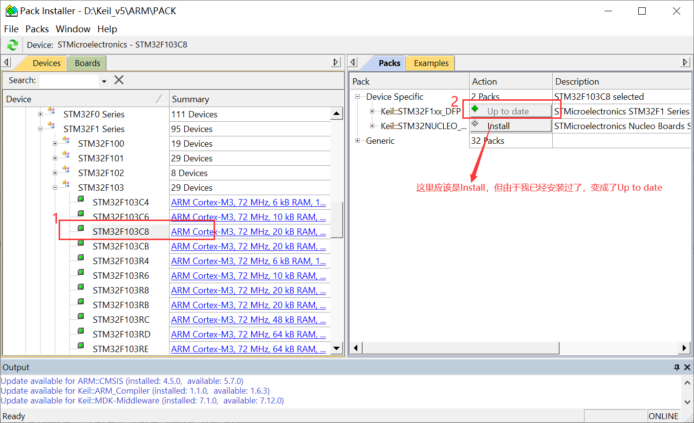The image size is (694, 423).
Task: Click the Action column header
Action: [x=511, y=81]
